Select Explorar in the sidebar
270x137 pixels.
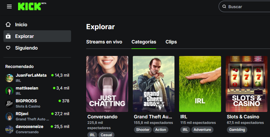pyautogui.click(x=37, y=36)
